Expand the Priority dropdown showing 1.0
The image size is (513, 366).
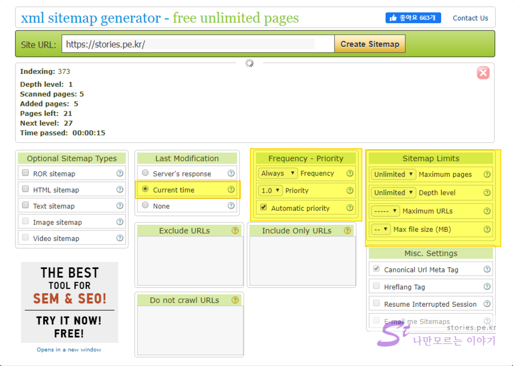(270, 190)
